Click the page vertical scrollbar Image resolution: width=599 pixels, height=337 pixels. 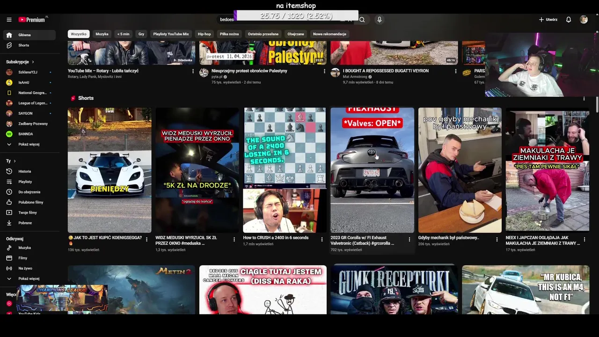[x=597, y=104]
